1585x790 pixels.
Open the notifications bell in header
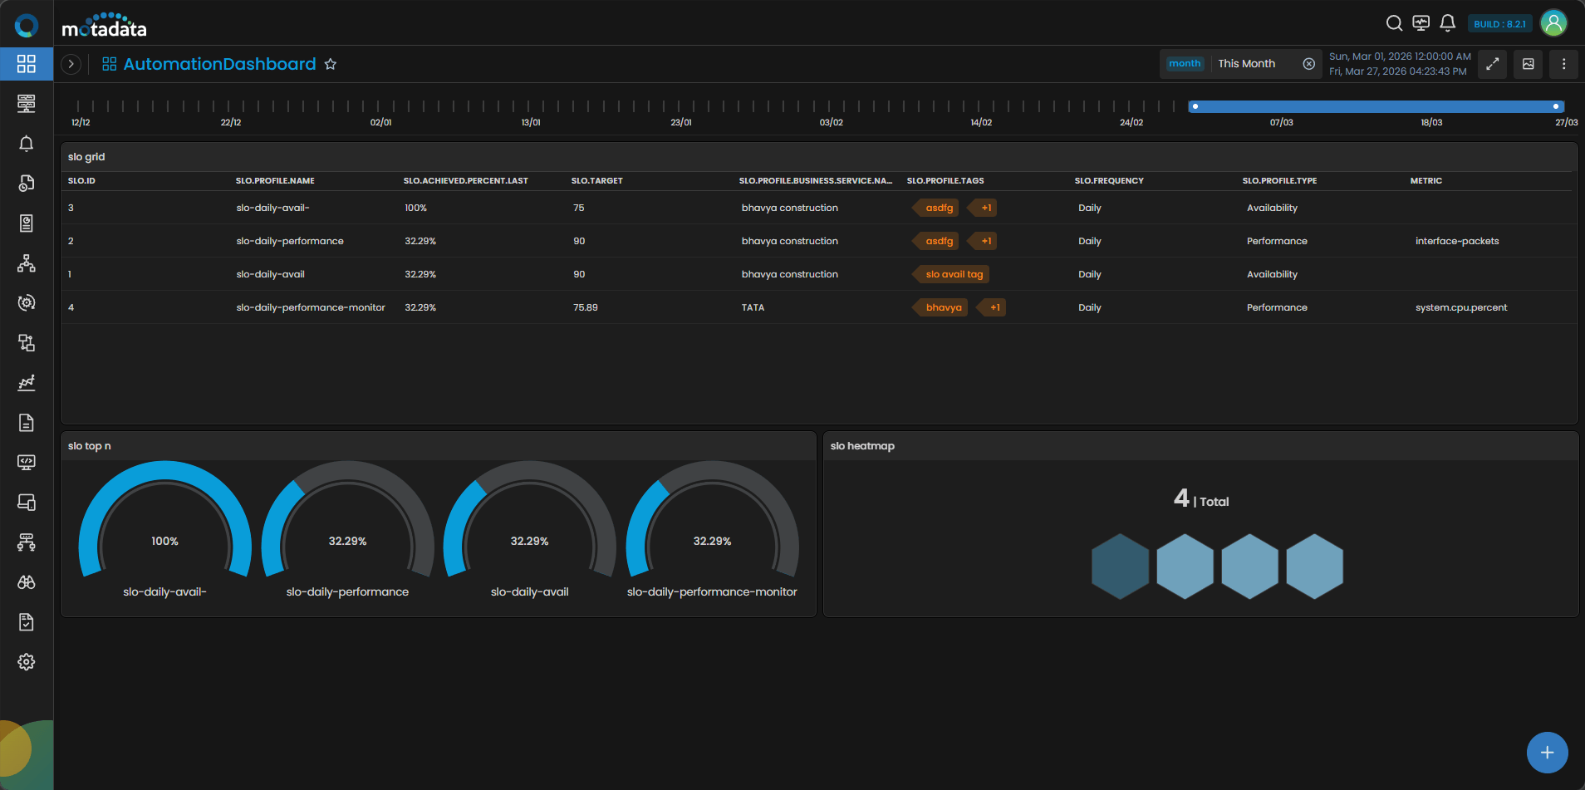tap(1447, 23)
